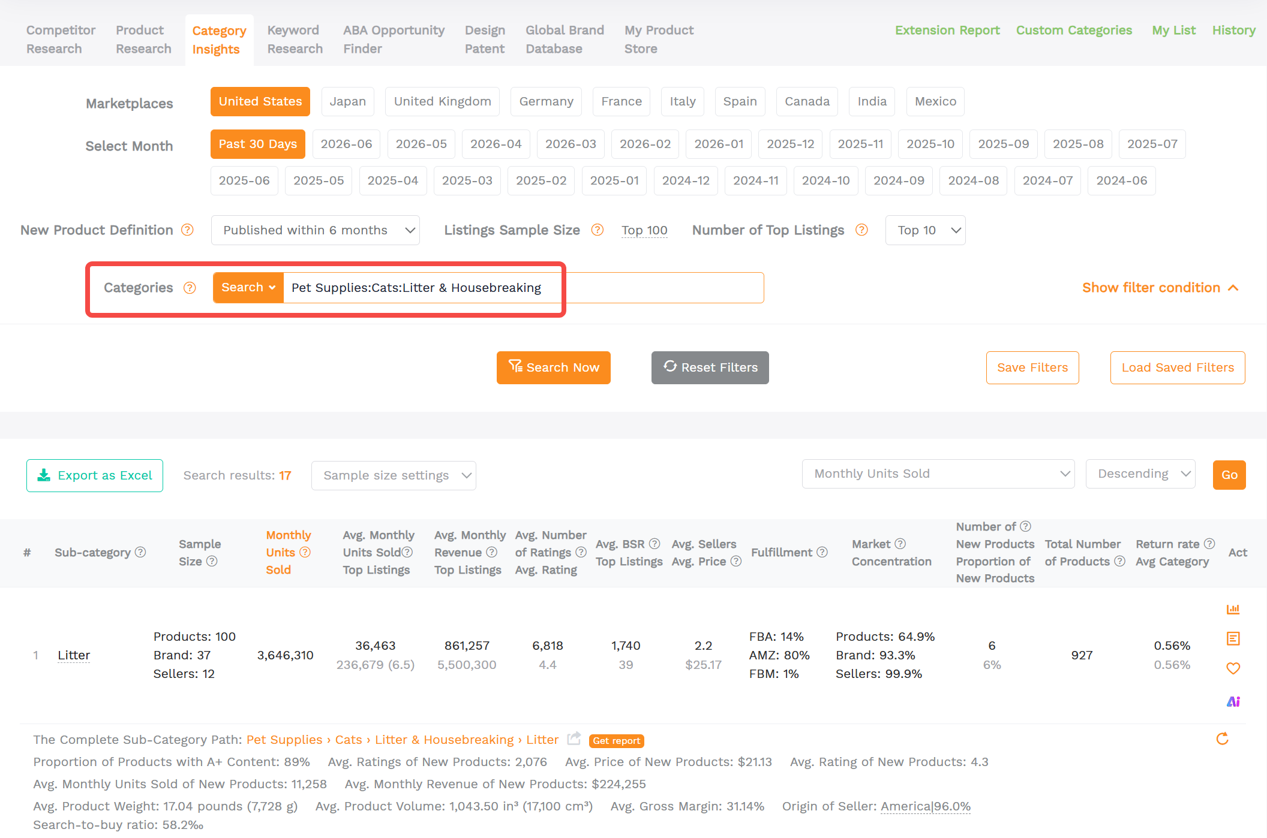Show Avg. Price help icon
This screenshot has height=838, width=1267.
(x=736, y=561)
